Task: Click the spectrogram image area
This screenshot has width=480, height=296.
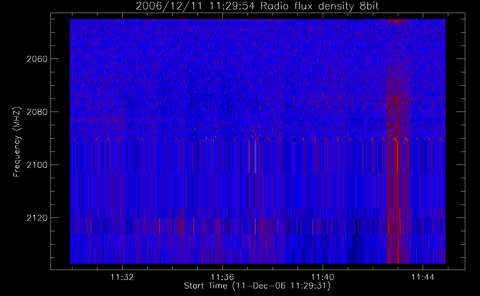Action: 258,141
